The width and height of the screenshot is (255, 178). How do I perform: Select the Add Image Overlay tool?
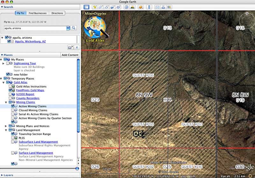click(x=113, y=7)
